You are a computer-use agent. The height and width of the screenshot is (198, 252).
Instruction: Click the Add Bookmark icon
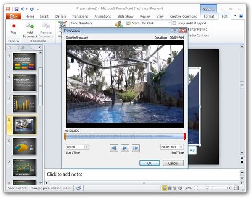pos(30,26)
